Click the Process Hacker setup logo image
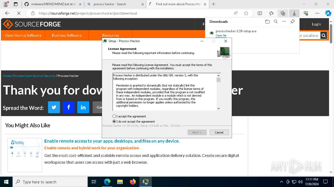 point(224,52)
